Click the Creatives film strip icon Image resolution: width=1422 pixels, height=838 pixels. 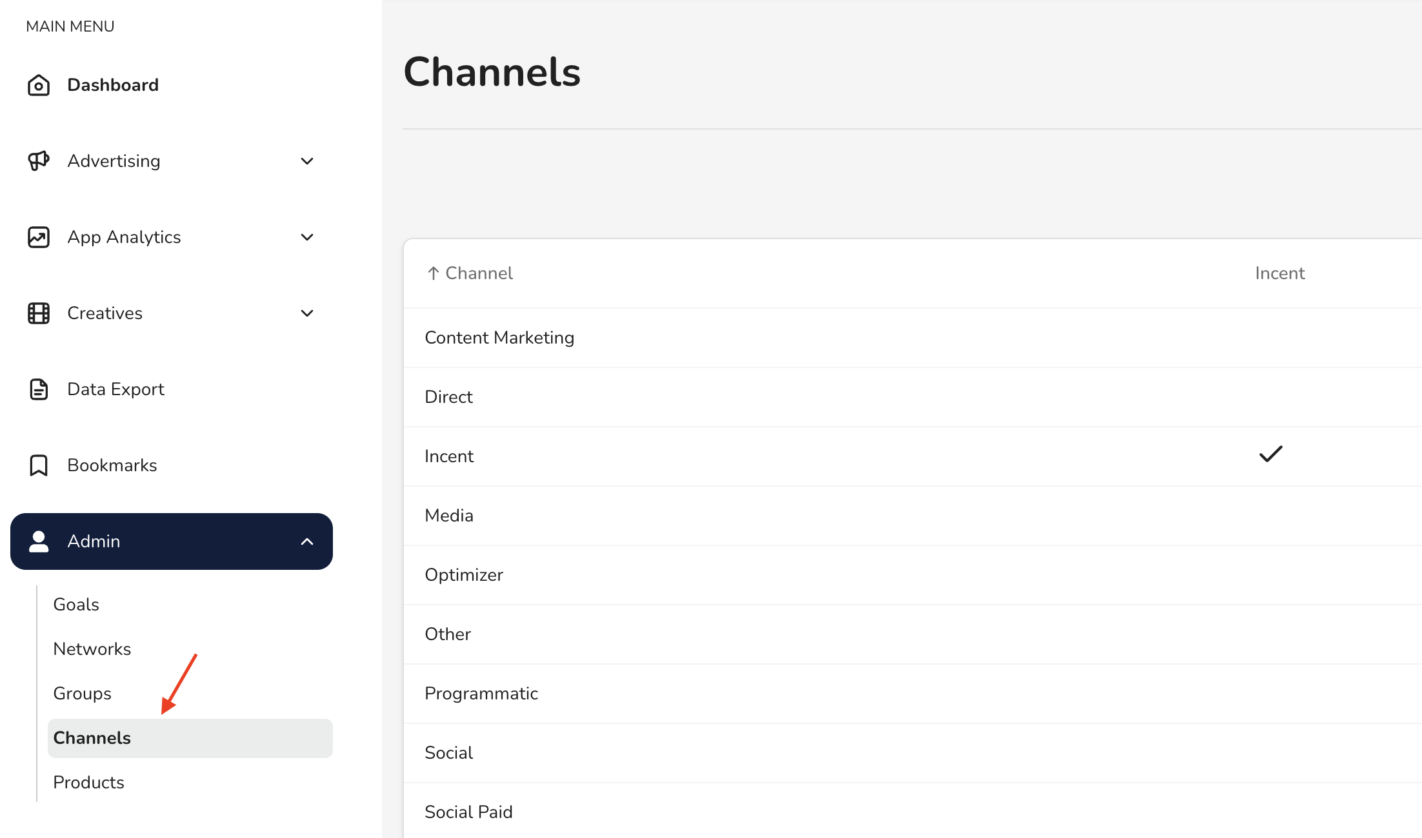coord(39,313)
